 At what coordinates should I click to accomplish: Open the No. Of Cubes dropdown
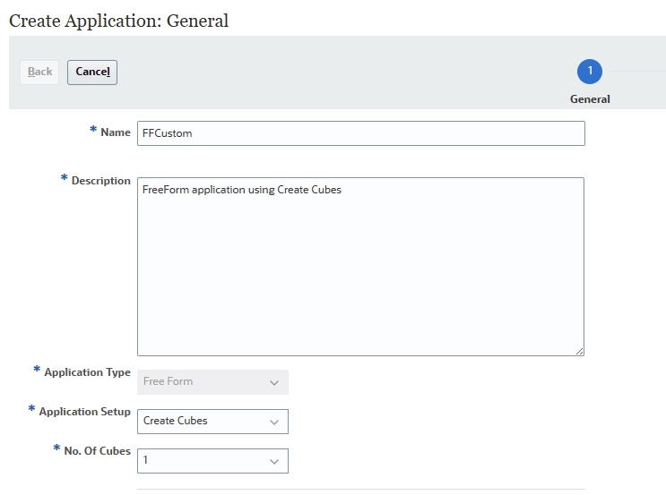point(212,461)
